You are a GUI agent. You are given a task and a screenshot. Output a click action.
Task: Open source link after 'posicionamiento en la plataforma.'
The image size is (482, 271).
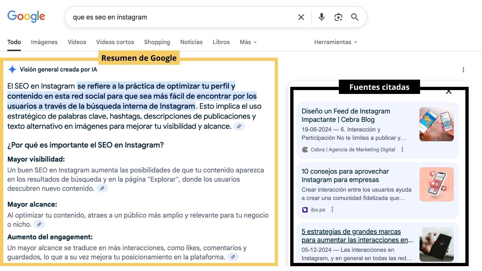(233, 257)
